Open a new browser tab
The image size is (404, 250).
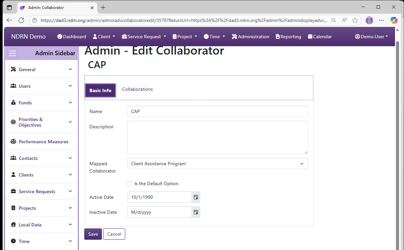(x=103, y=7)
